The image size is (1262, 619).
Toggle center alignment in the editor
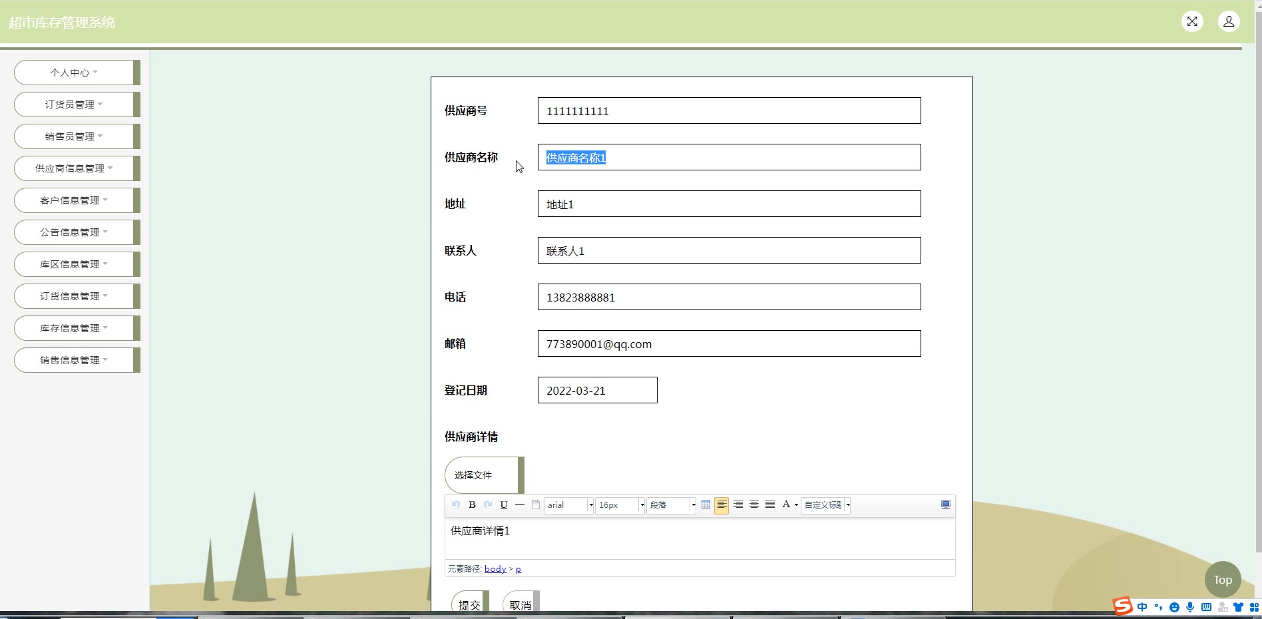click(x=754, y=505)
